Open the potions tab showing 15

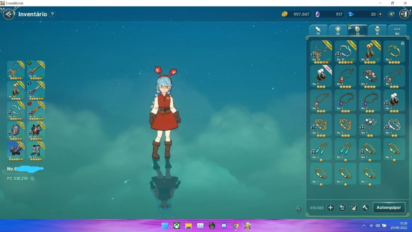click(x=377, y=30)
